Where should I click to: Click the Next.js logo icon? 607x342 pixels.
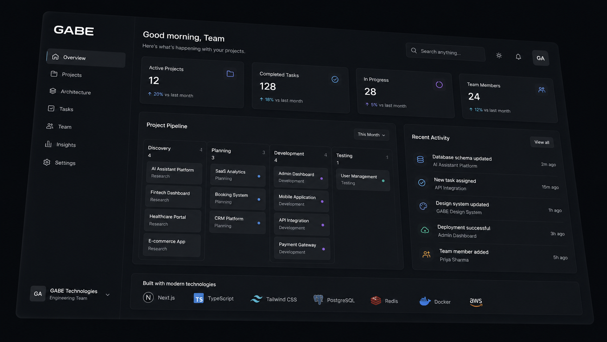click(148, 297)
